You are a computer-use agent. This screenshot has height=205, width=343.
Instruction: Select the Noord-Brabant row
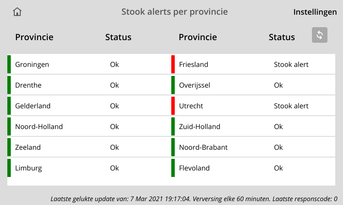[x=253, y=147]
